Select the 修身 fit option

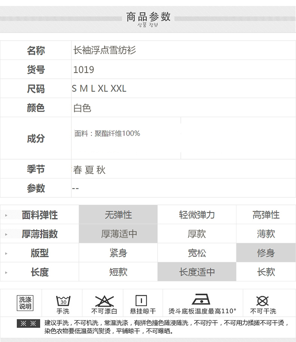pos(266,253)
